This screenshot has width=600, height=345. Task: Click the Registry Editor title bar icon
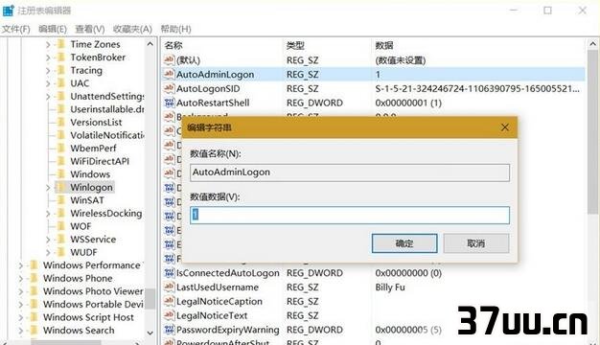[8, 11]
